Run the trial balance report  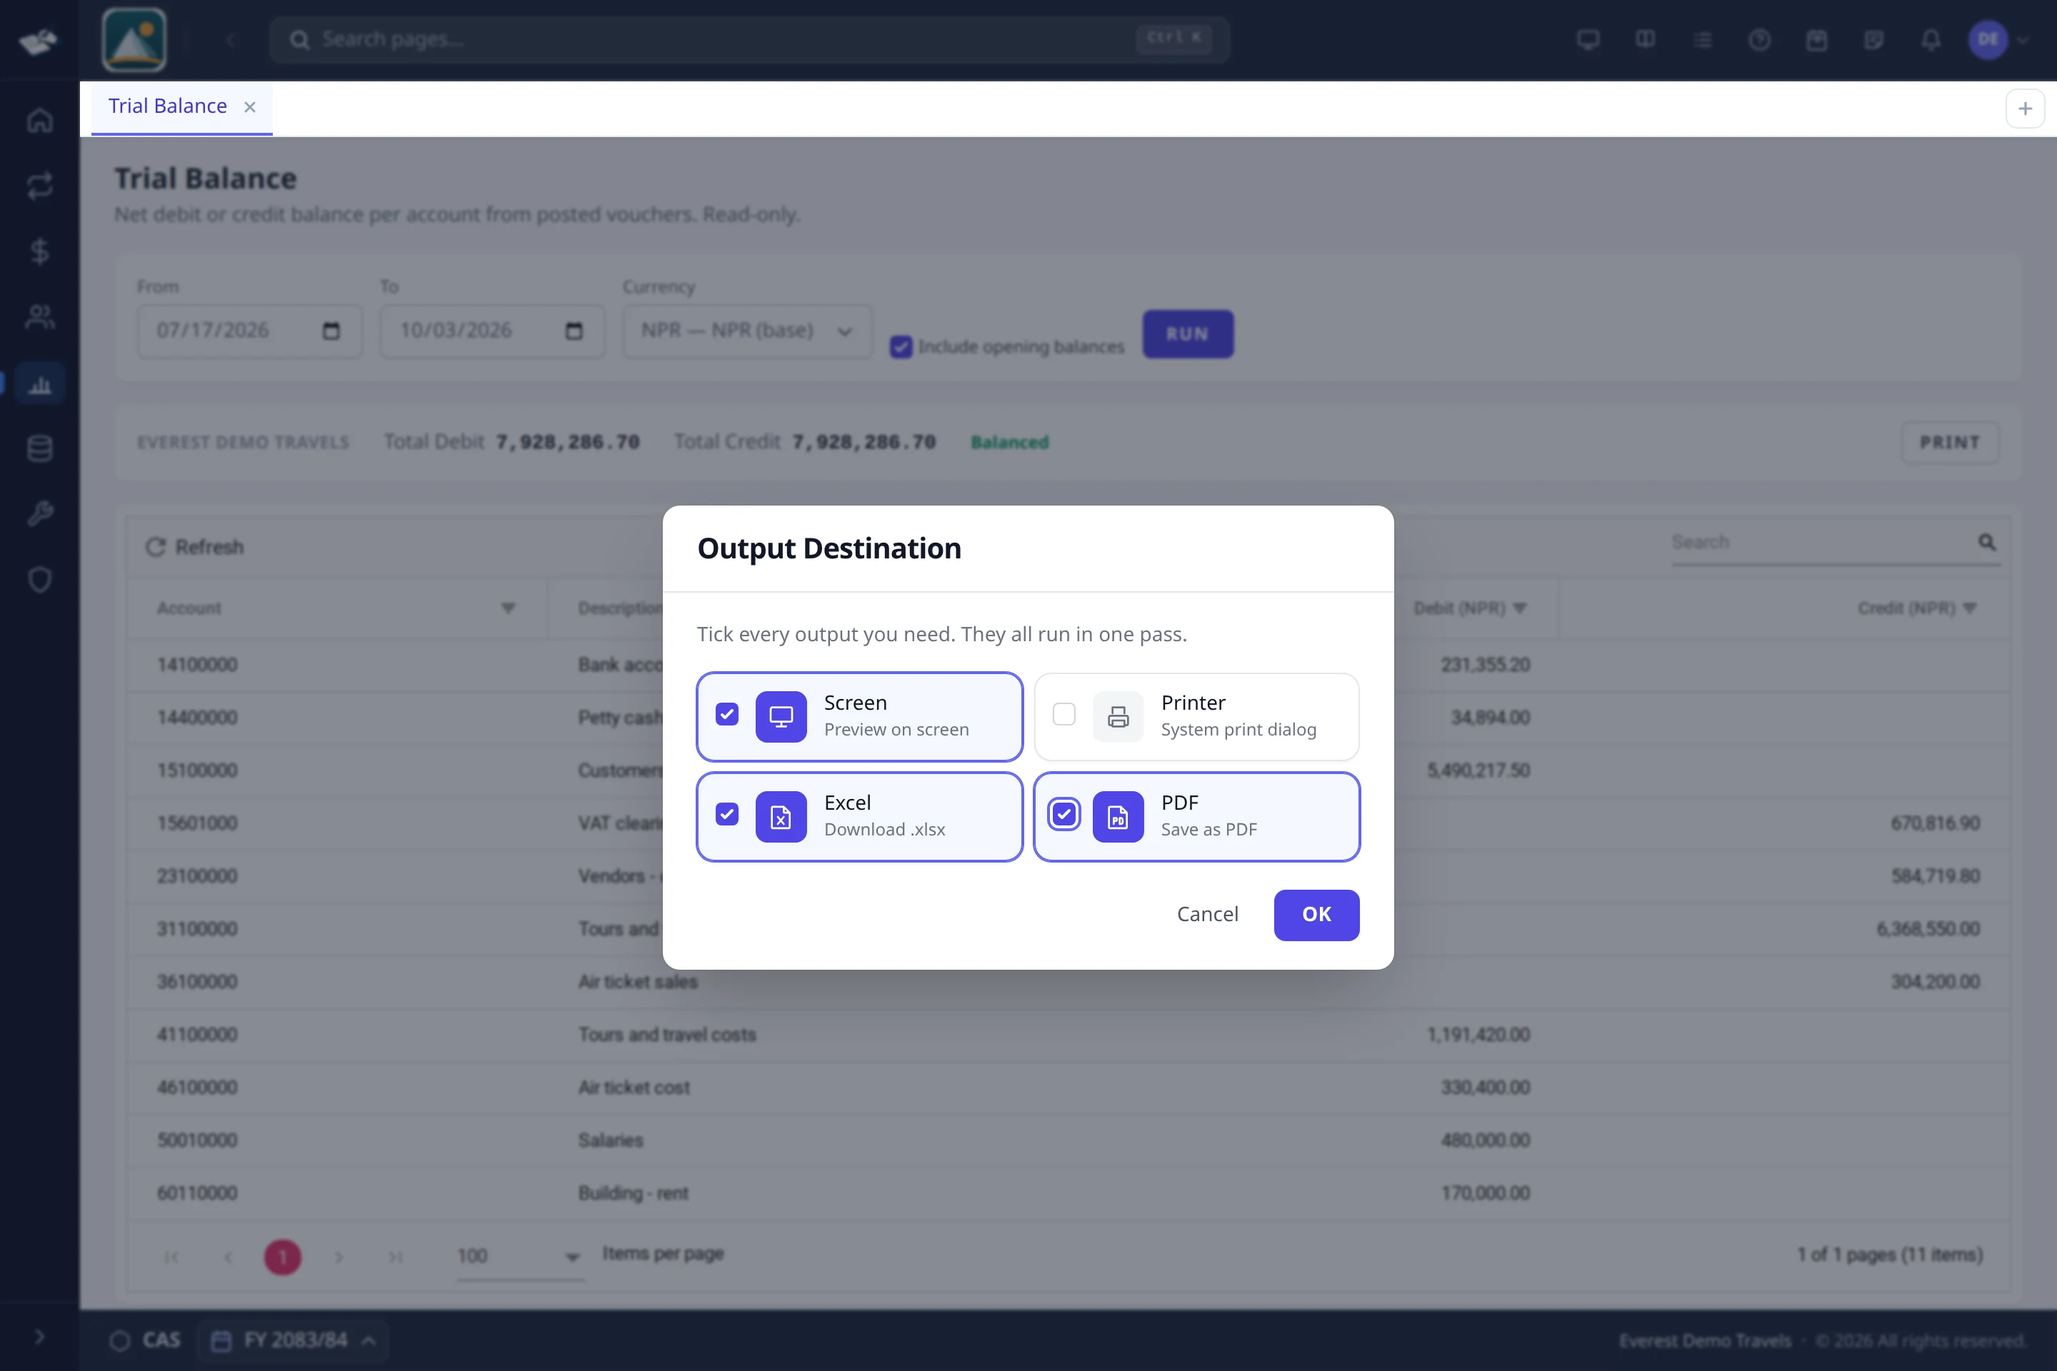coord(1188,334)
